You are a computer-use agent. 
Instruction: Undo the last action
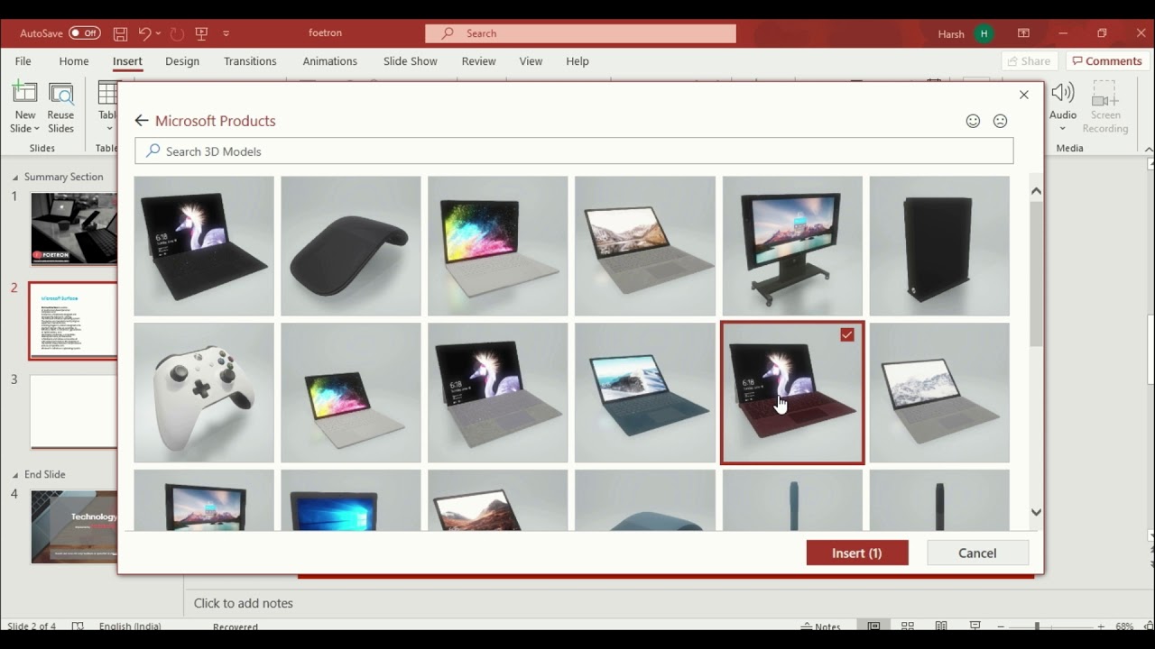[x=144, y=33]
